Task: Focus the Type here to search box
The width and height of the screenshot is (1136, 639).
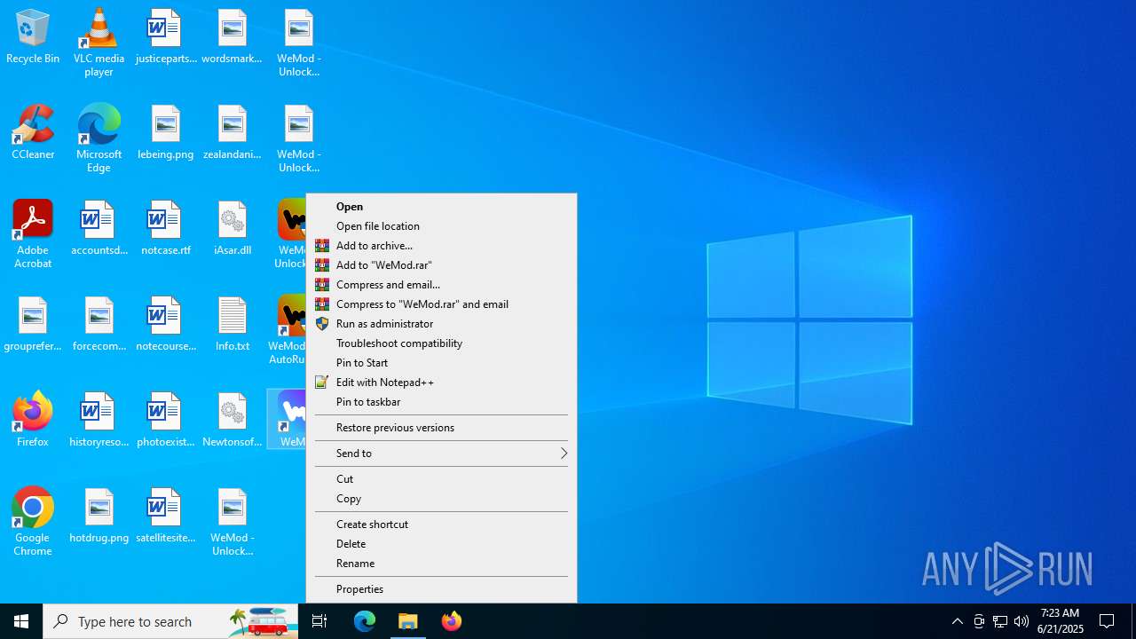Action: coord(170,621)
